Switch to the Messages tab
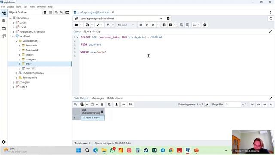 [98, 98]
